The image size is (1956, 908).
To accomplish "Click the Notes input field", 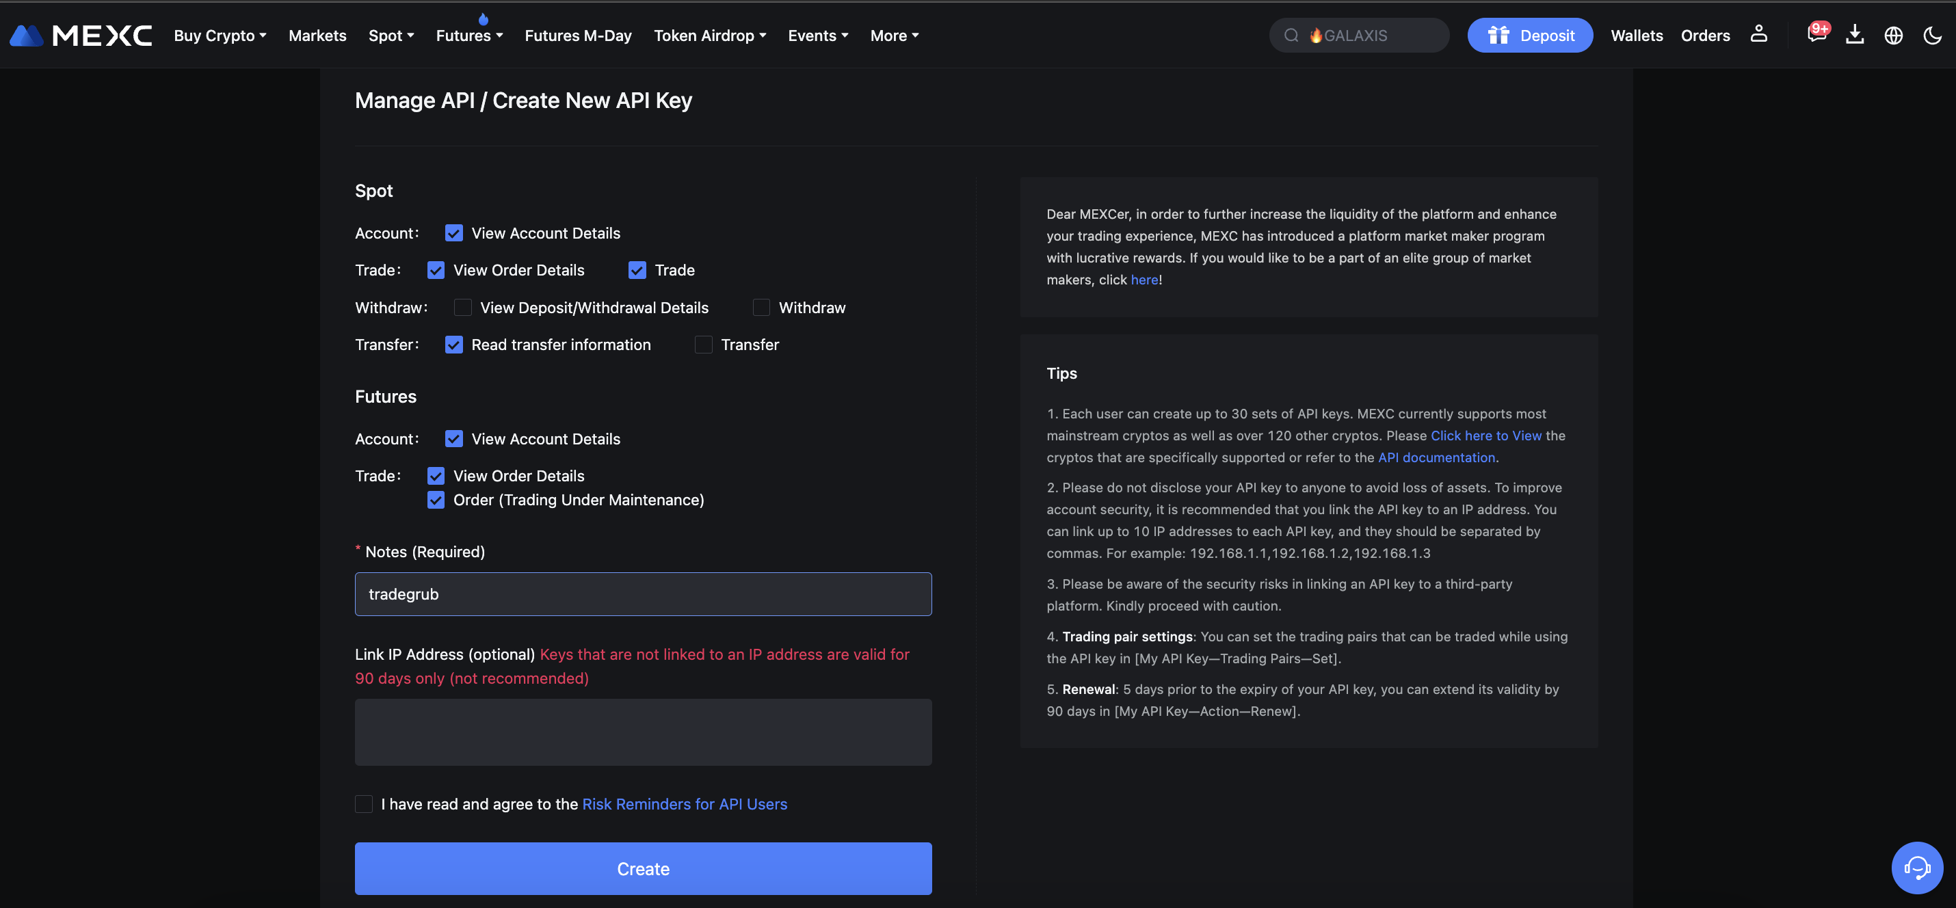I will [x=642, y=593].
